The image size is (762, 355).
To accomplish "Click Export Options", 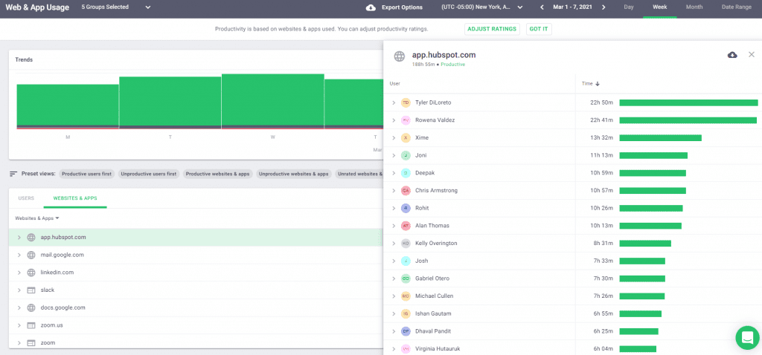I will (402, 7).
